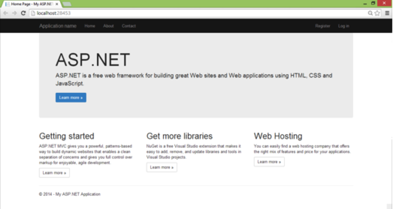Click the magnifier zoom icon in address bar
Viewport: 393px width, 209px height.
pyautogui.click(x=370, y=13)
